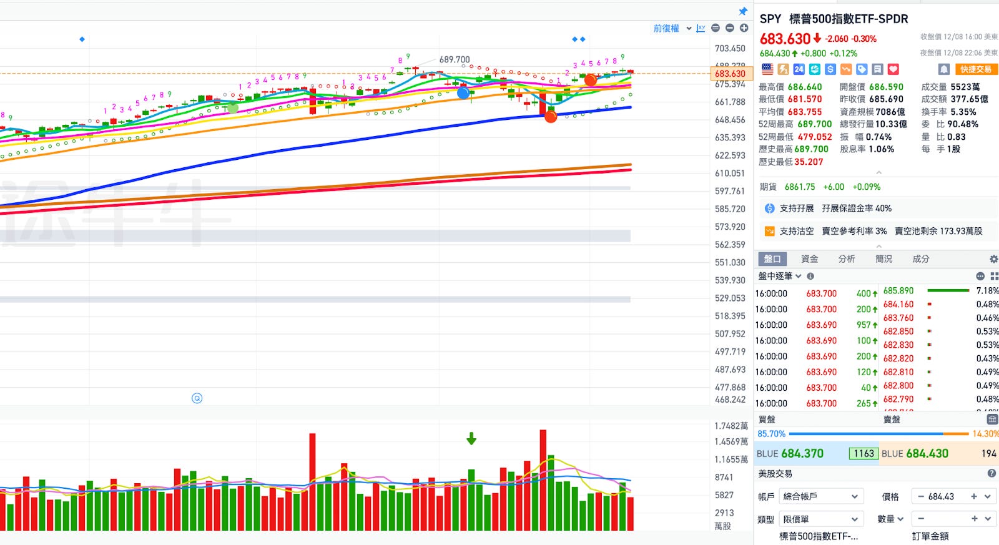This screenshot has height=545, width=999.
Task: Click the grid layout icon
Action: coord(994,276)
